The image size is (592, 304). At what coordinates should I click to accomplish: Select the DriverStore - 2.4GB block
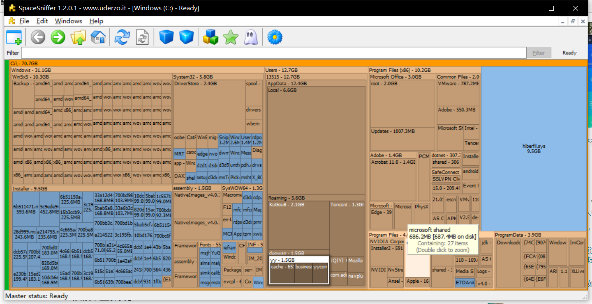pos(209,107)
